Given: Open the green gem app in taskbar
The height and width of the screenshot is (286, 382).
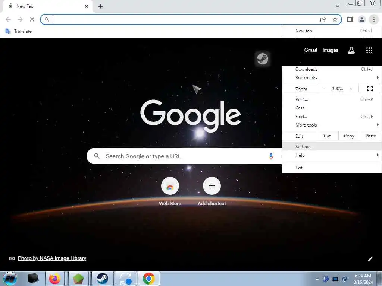Looking at the screenshot, I should point(78,279).
